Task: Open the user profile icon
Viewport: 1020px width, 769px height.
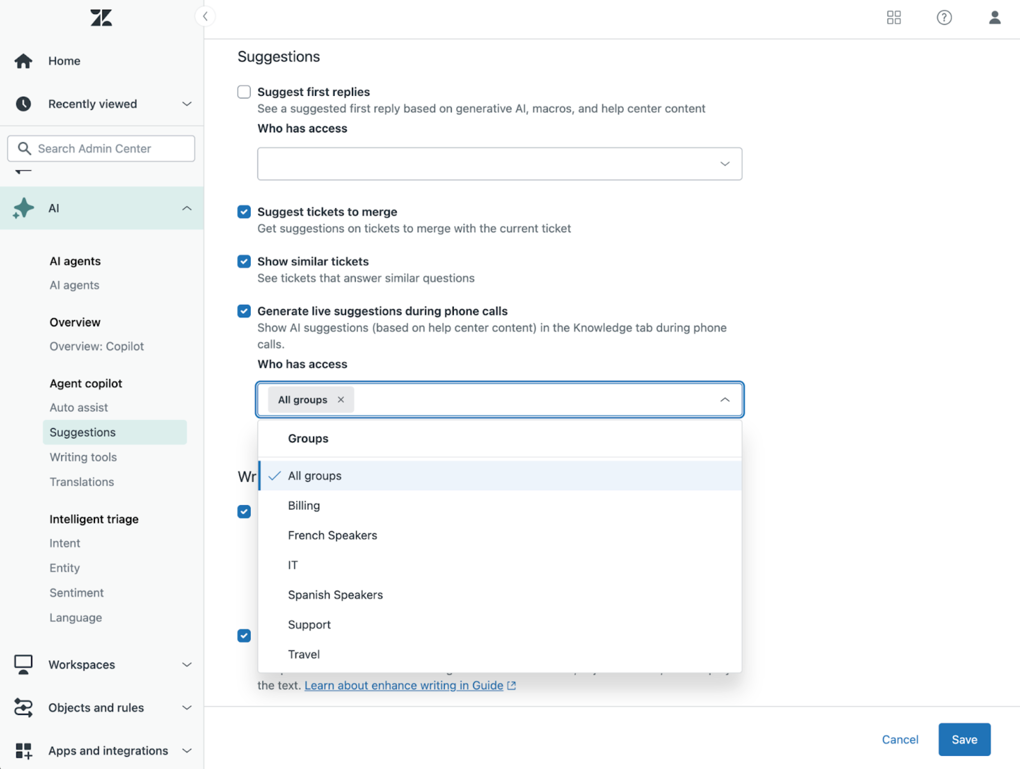Action: [994, 18]
